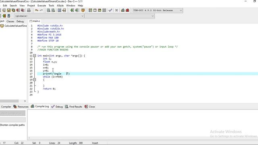Open the Tools menu
258x145 pixels.
point(51,6)
